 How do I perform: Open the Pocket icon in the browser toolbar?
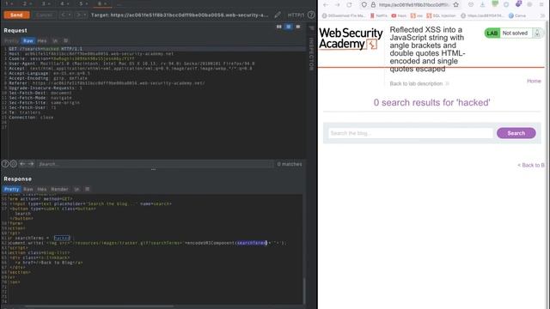tap(471, 4)
